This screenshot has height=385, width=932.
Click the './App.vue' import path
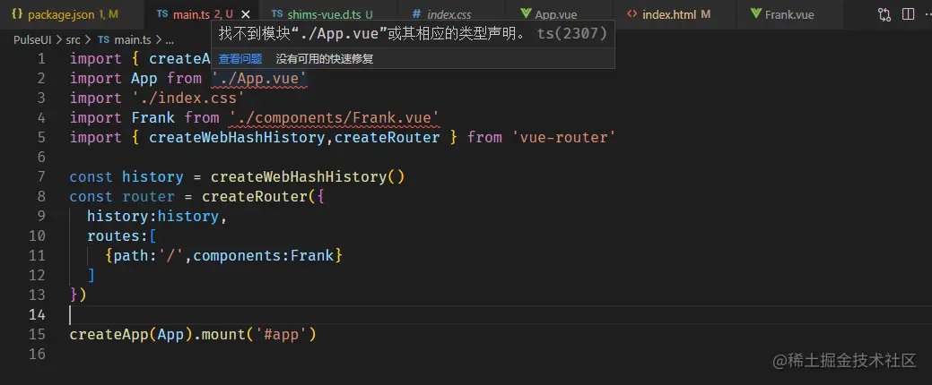pyautogui.click(x=258, y=78)
